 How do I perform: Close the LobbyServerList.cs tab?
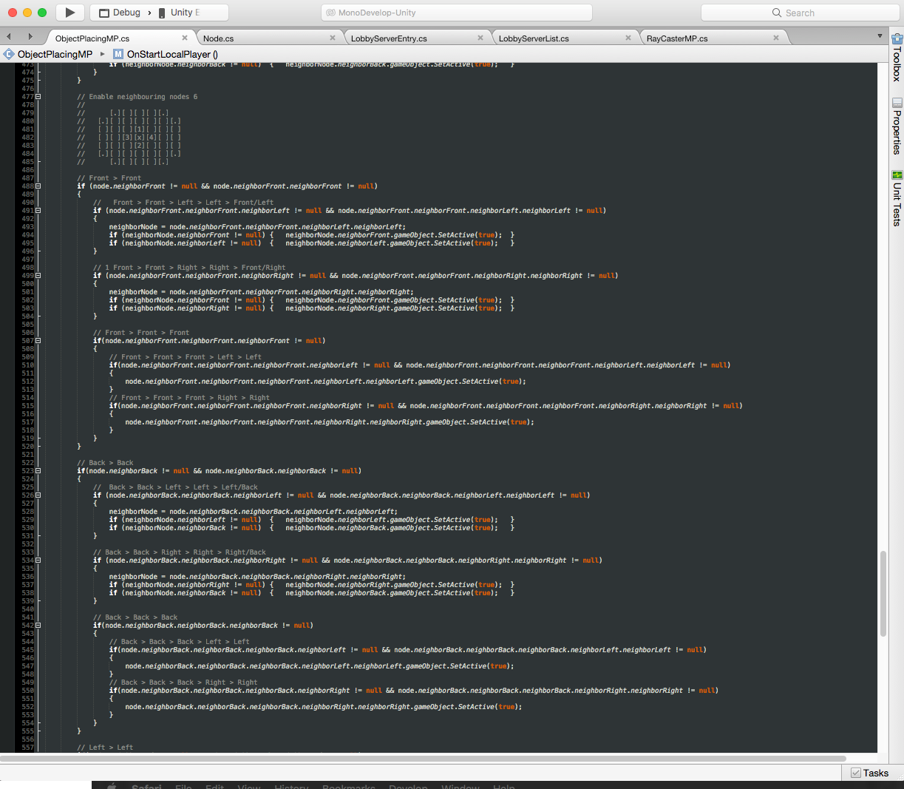(x=628, y=38)
